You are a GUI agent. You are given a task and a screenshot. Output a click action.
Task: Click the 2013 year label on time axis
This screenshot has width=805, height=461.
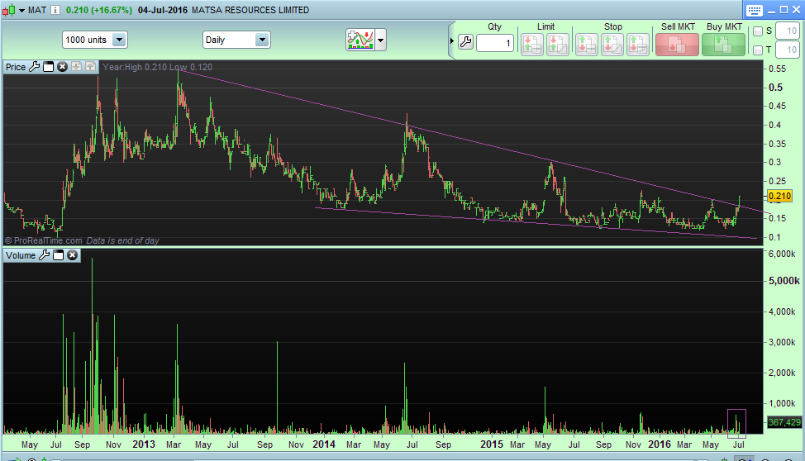click(144, 444)
